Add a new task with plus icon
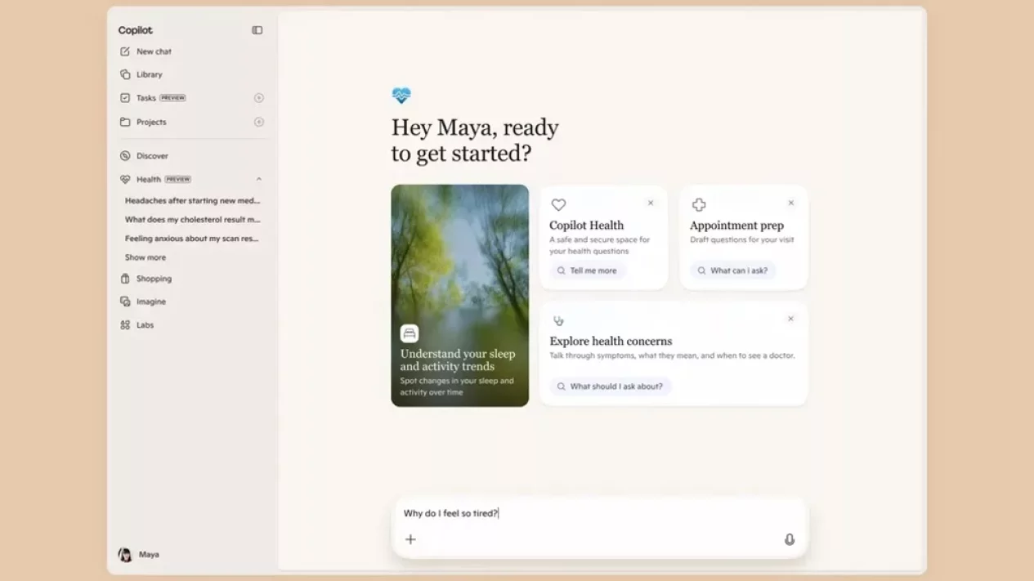Screen dimensions: 1034x581 pyautogui.click(x=259, y=98)
